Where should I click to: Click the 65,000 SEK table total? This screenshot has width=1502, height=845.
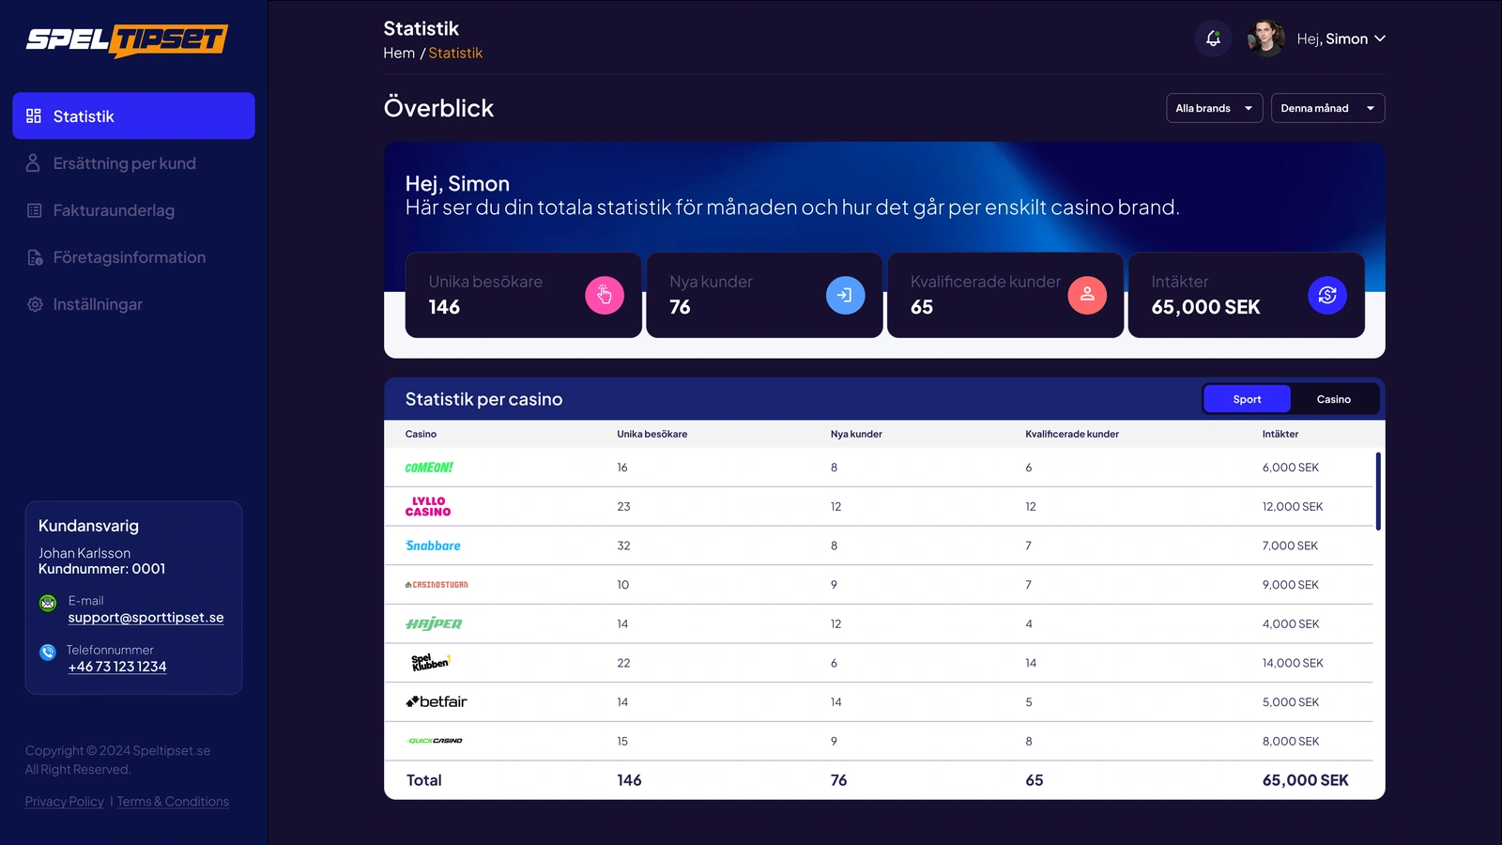pos(1305,780)
